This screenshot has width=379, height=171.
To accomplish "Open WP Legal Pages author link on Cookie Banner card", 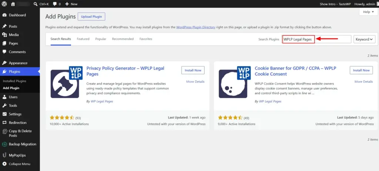I will tap(270, 101).
